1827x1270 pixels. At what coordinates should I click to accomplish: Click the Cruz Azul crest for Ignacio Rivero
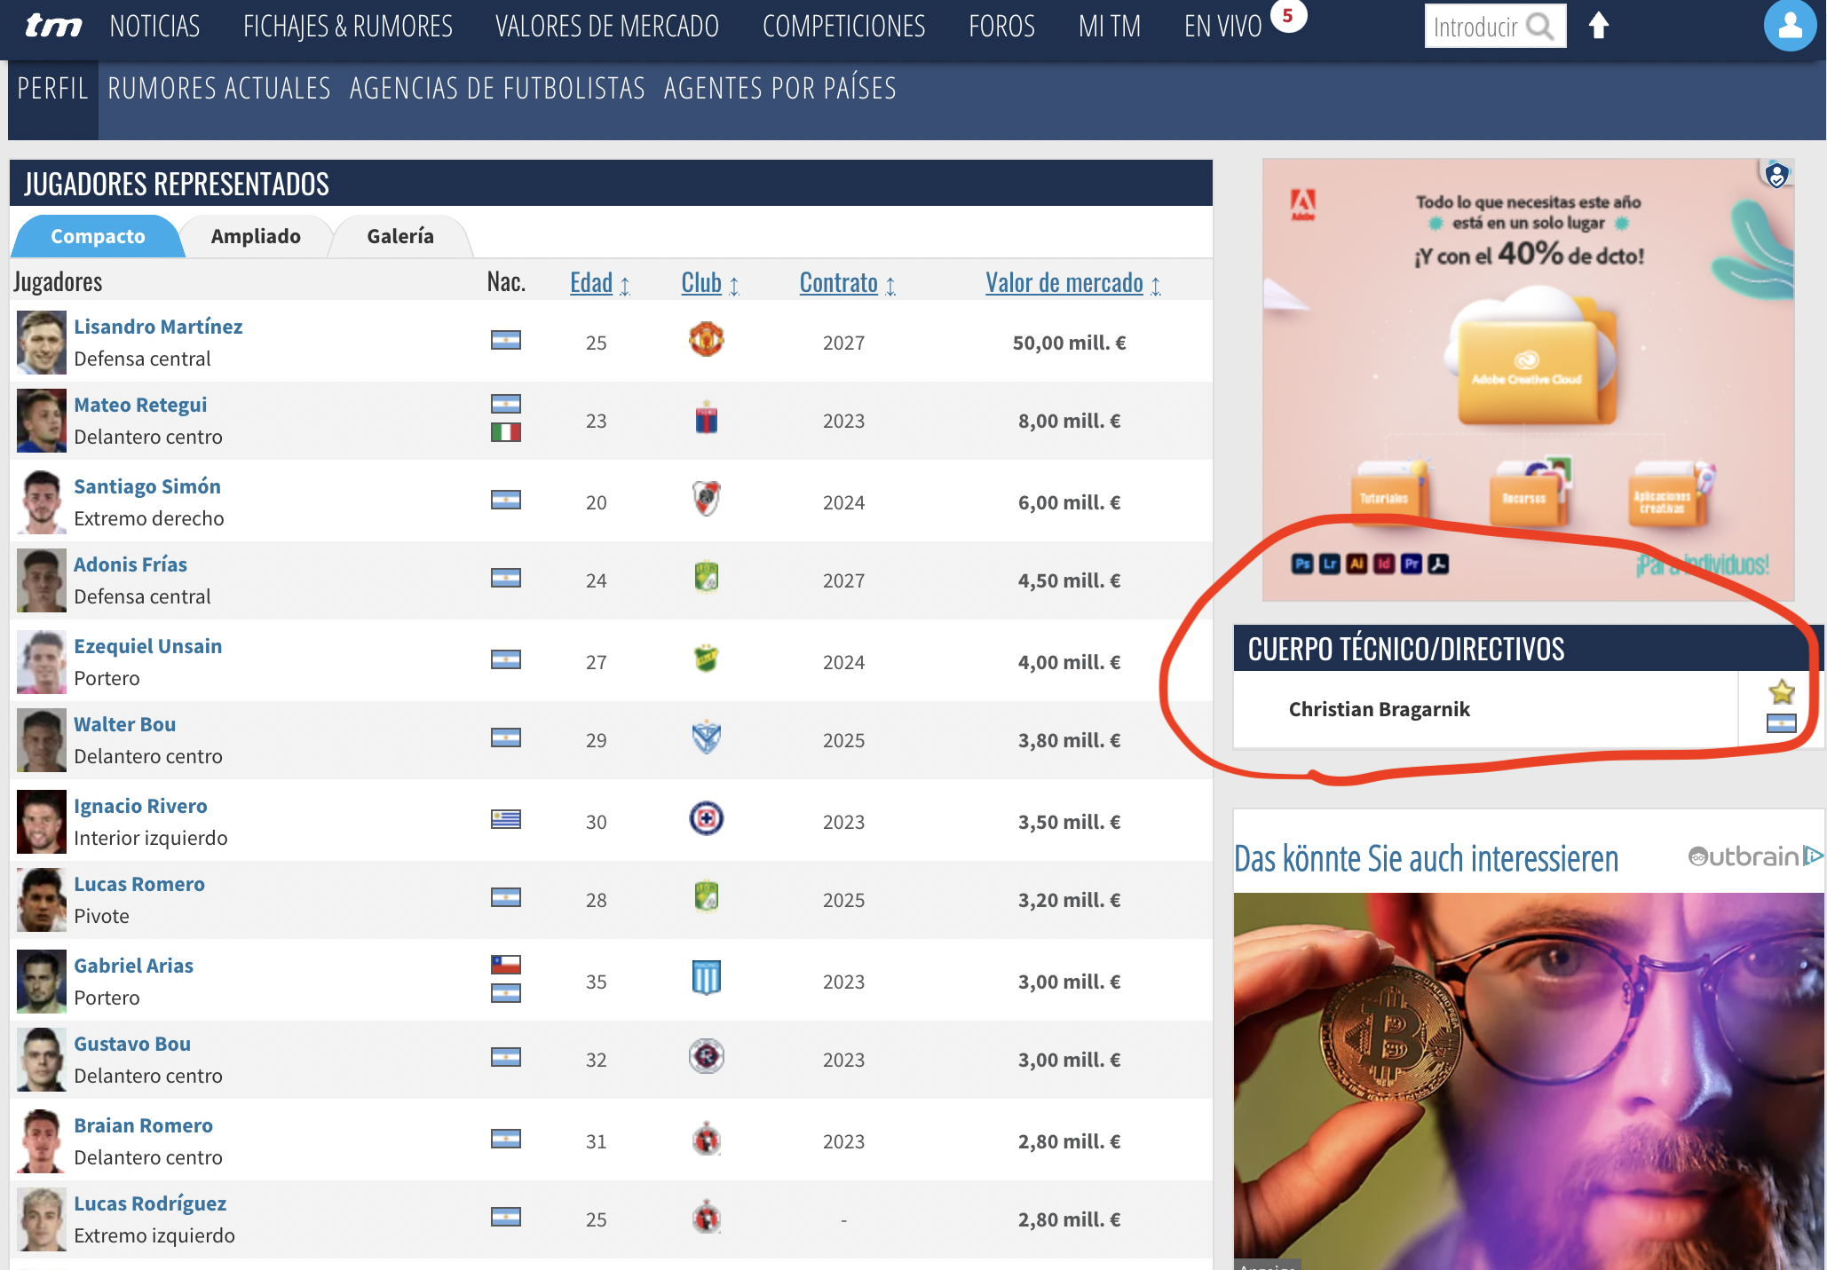point(707,819)
